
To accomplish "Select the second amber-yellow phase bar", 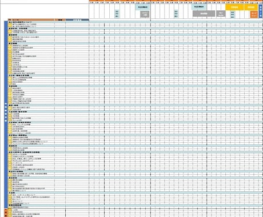I will coord(251,7).
